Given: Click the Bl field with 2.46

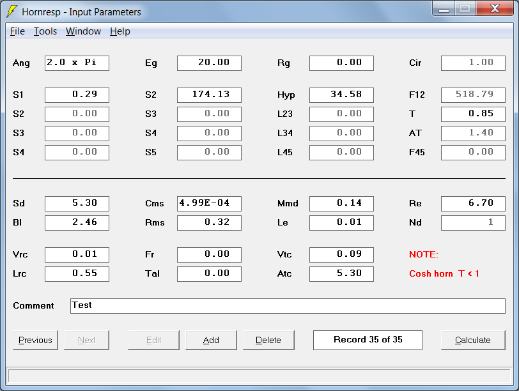Looking at the screenshot, I should coord(77,223).
